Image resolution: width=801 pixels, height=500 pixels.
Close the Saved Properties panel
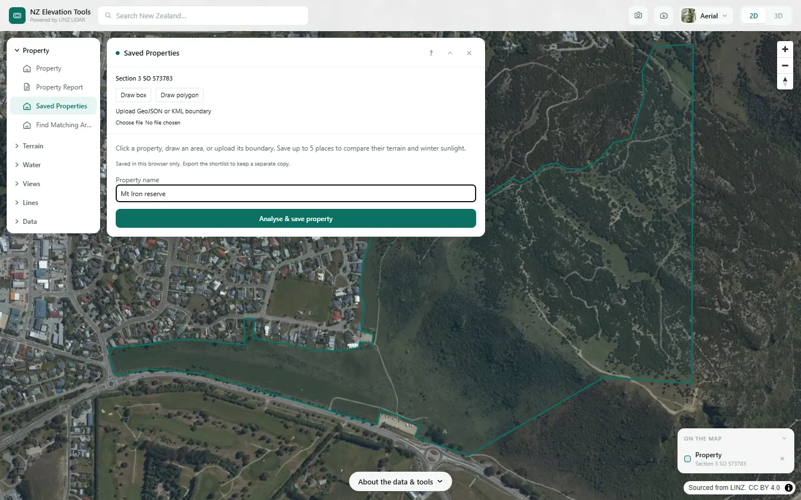click(469, 53)
